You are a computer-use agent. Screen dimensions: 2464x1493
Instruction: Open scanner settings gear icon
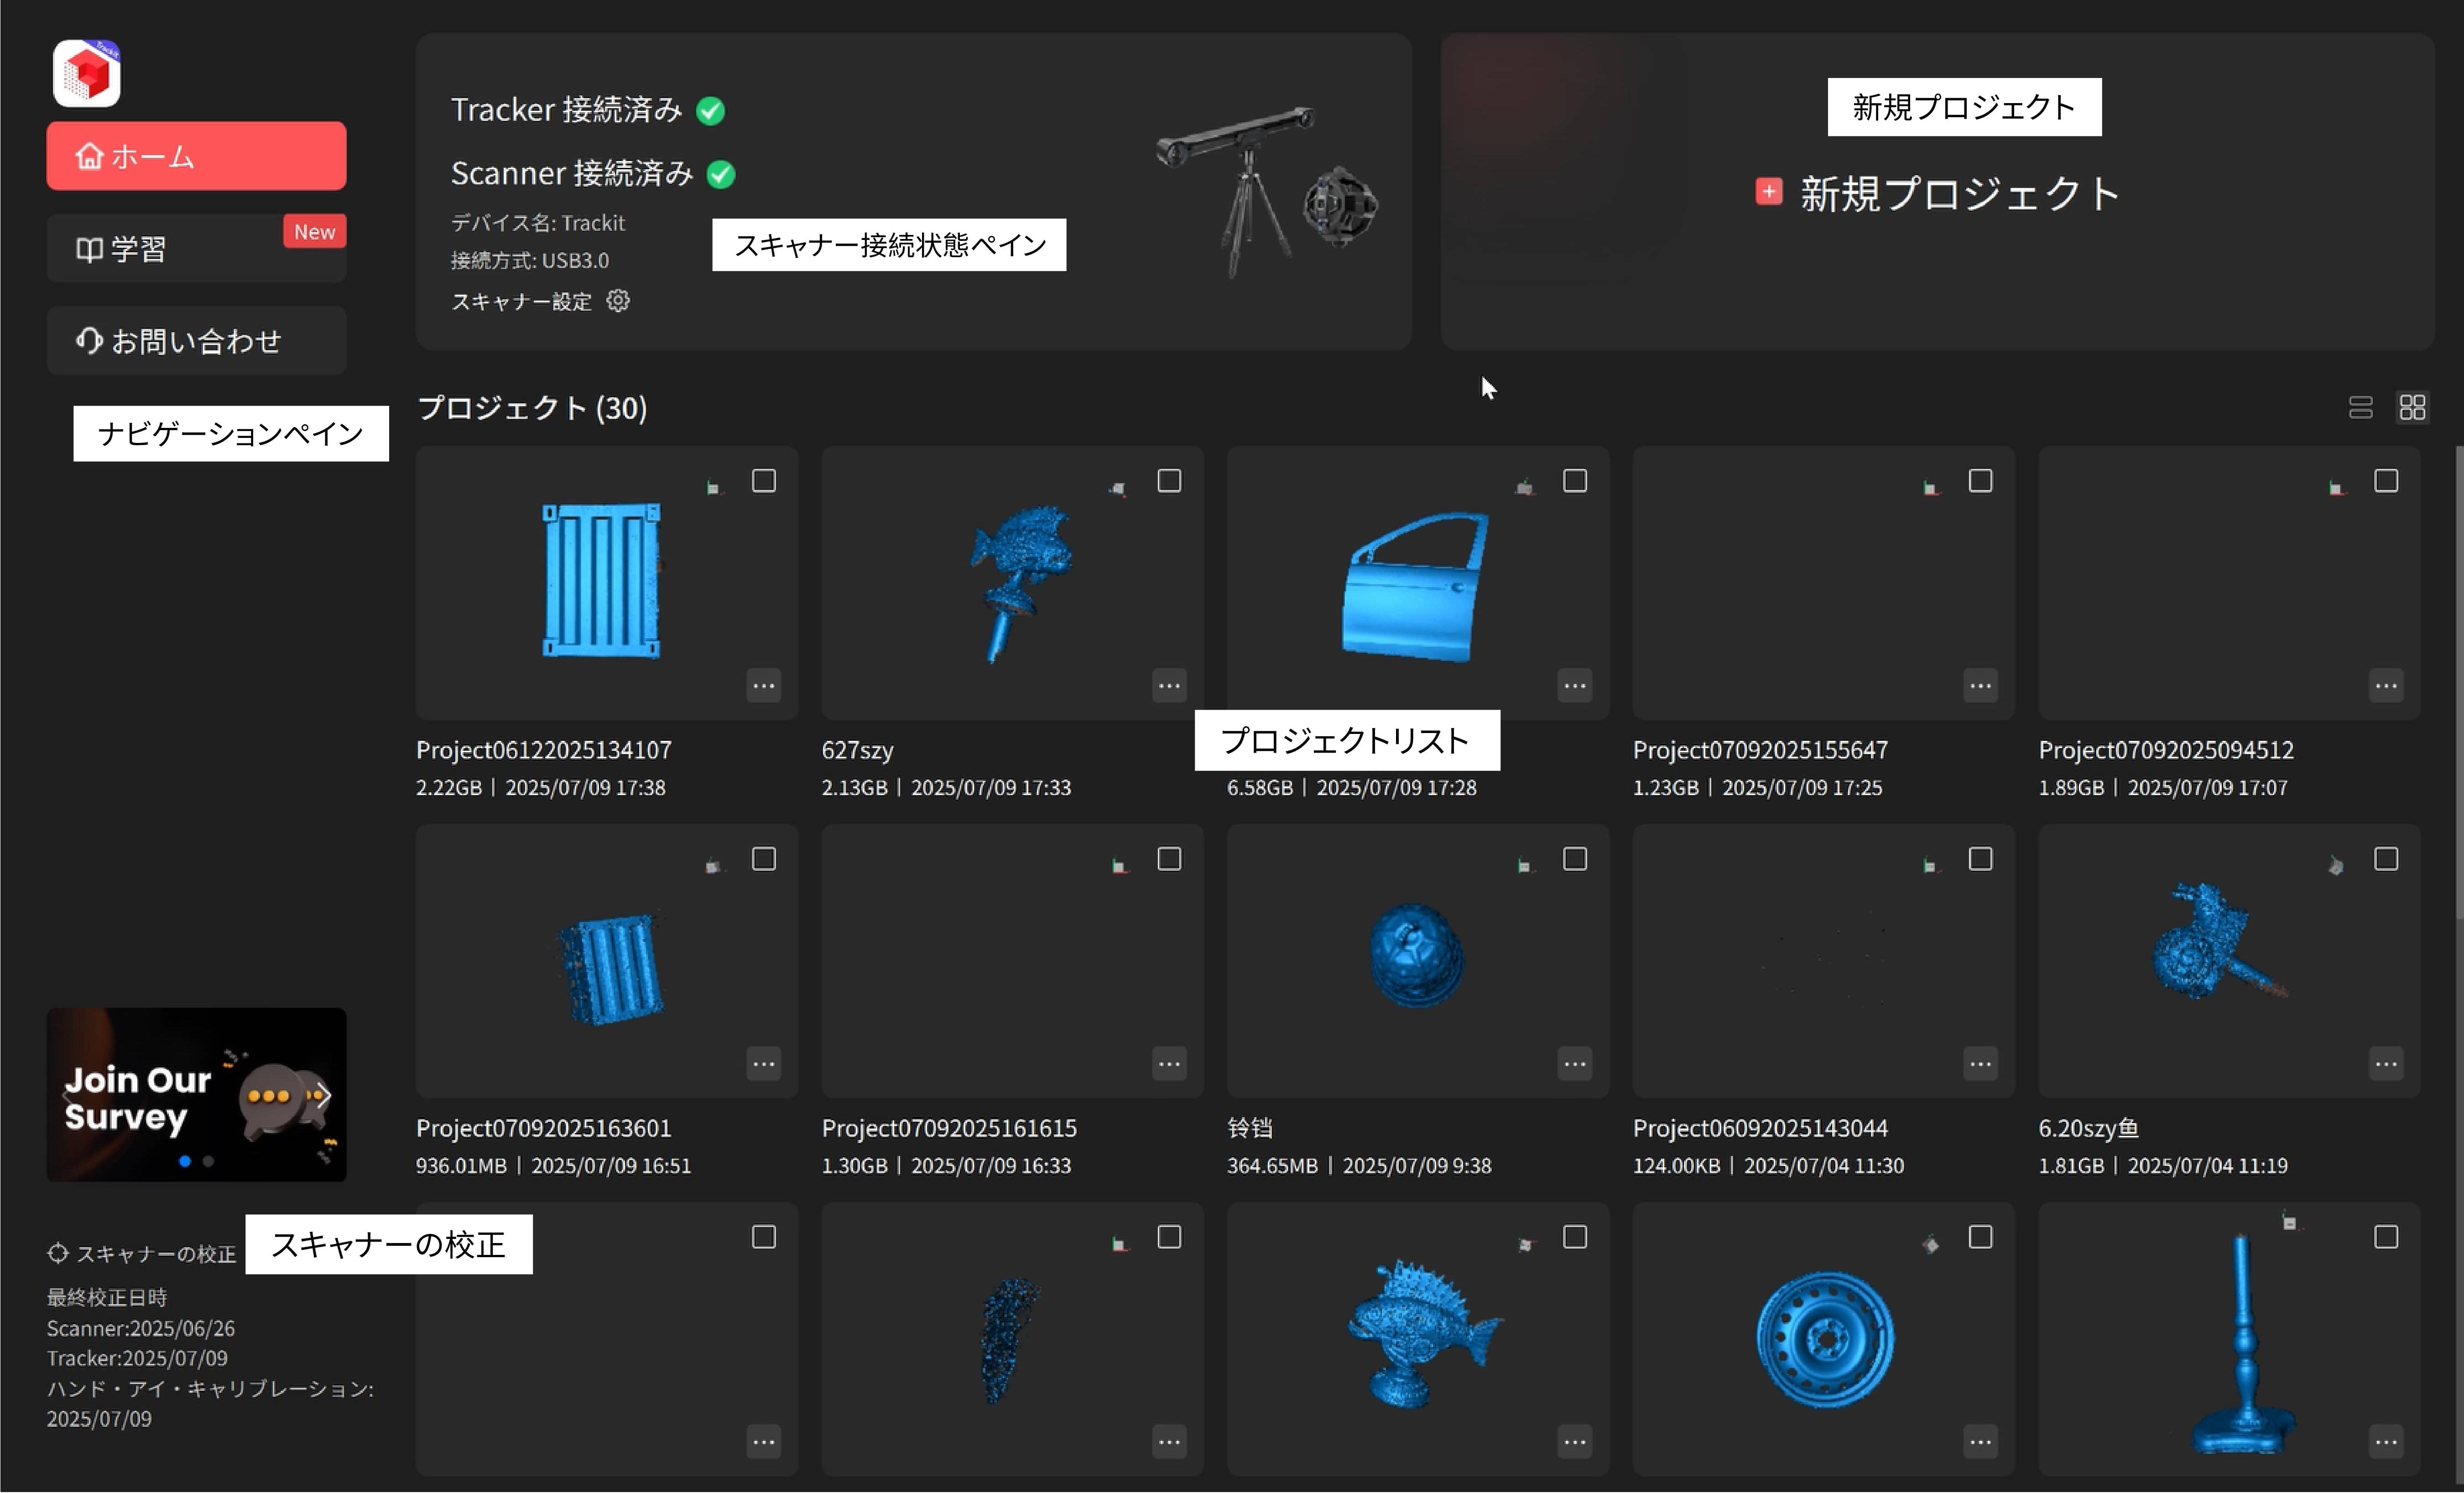tap(618, 301)
